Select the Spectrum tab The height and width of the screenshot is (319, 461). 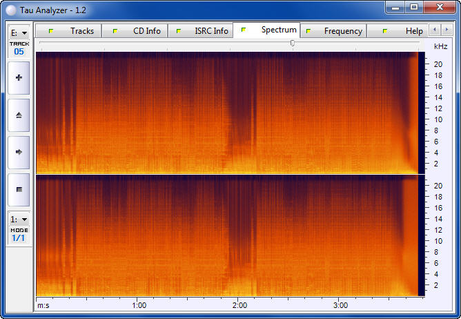[271, 30]
